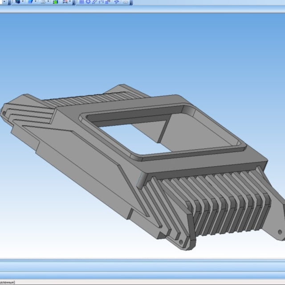Select the circular pattern gear icon
Image resolution: width=285 pixels, height=285 pixels.
click(x=88, y=2)
